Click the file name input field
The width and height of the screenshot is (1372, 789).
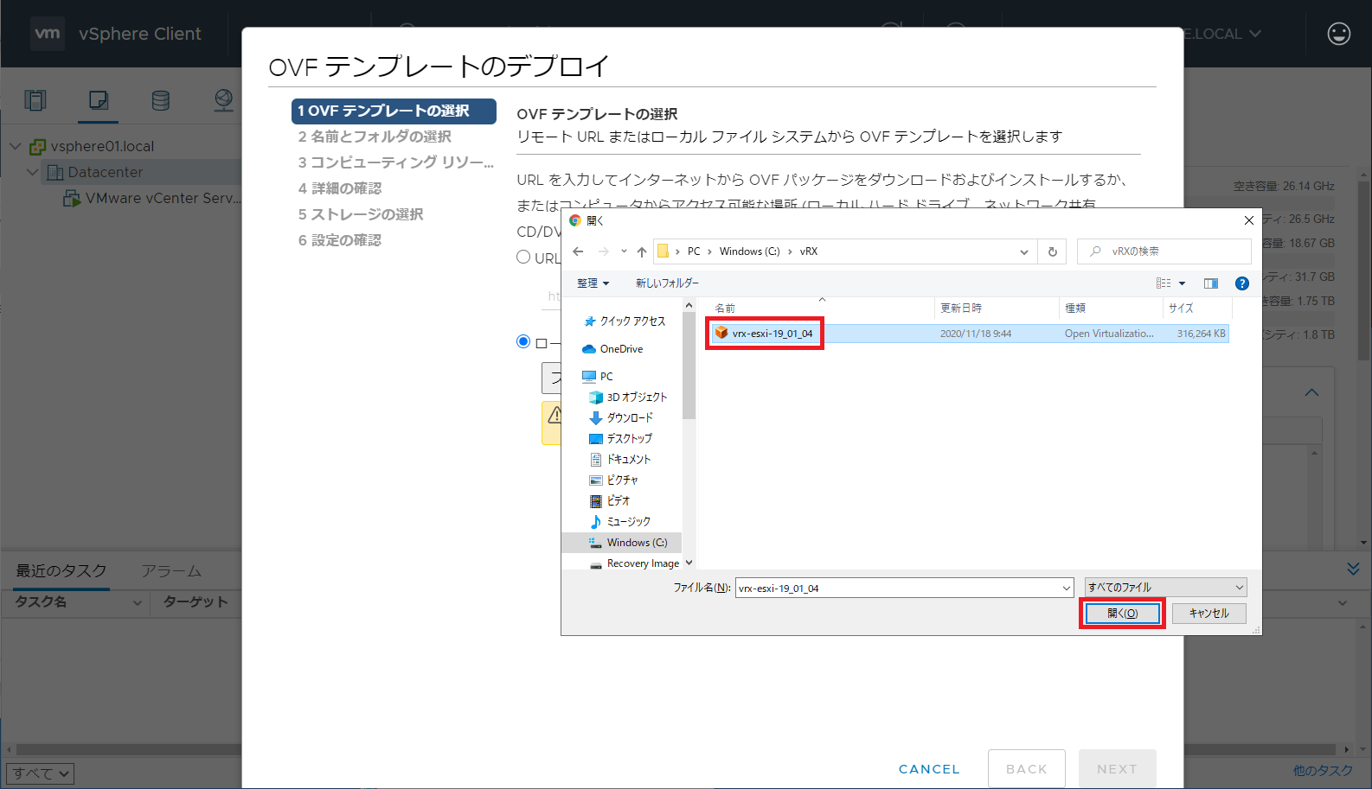[x=897, y=589]
